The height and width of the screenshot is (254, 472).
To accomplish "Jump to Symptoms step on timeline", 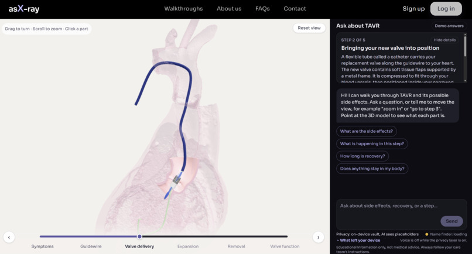I will 42,246.
